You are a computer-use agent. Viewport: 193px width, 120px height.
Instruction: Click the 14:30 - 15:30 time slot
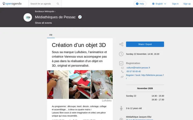[x=158, y=96]
